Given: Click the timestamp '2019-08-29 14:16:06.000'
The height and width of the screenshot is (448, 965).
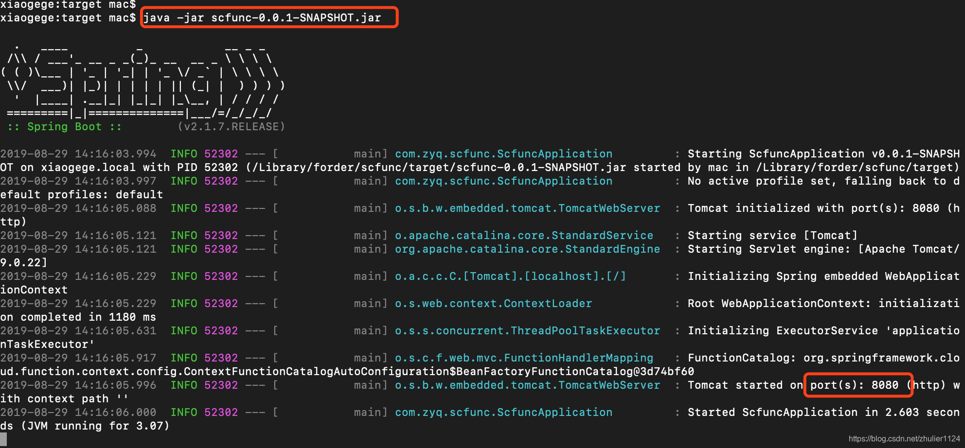Looking at the screenshot, I should [x=78, y=413].
